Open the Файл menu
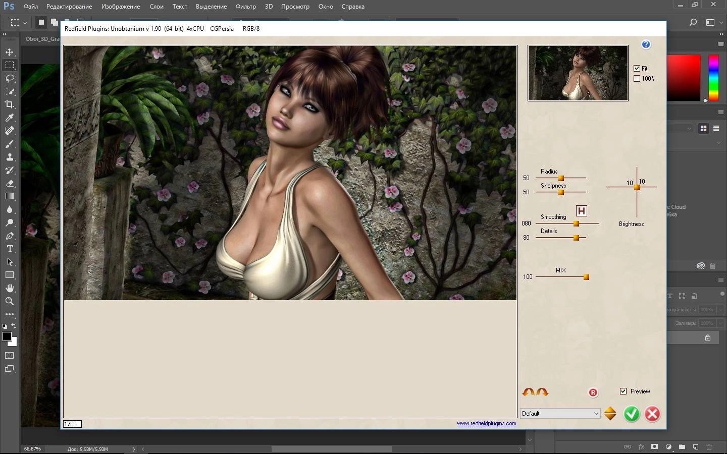 click(30, 7)
